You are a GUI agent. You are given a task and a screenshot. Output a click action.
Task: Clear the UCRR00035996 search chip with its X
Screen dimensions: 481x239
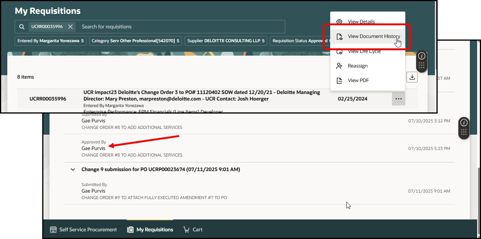71,26
